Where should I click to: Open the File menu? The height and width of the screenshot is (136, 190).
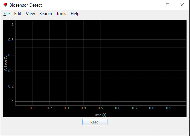pos(7,14)
